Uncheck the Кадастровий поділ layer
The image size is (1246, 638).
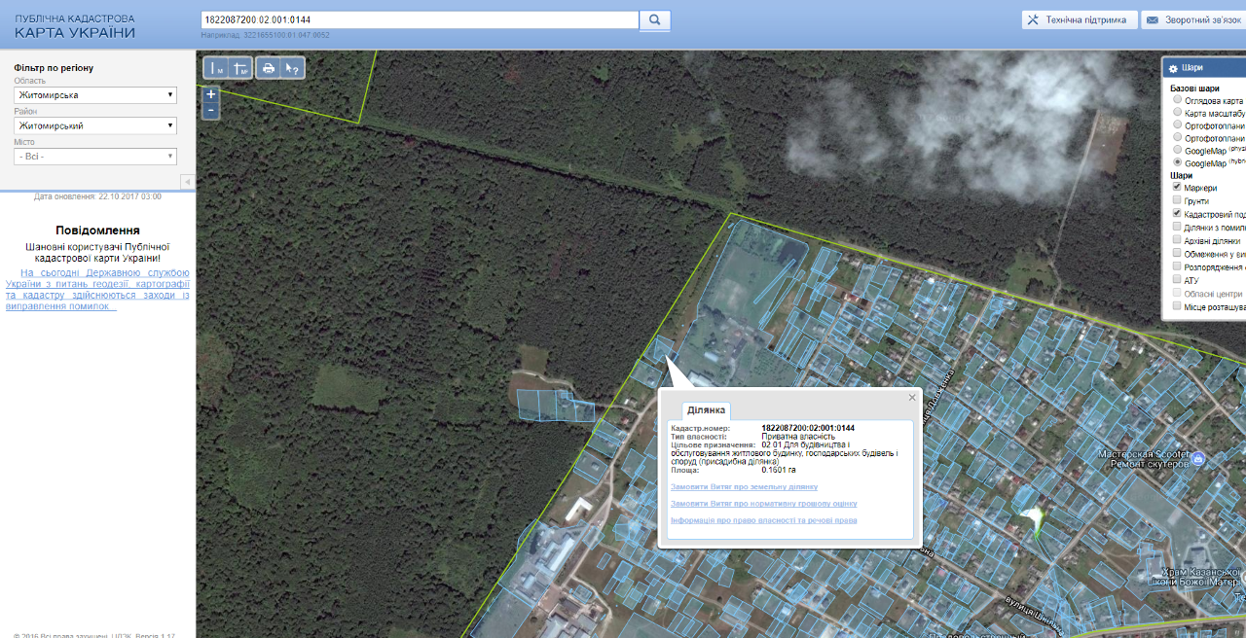1178,214
